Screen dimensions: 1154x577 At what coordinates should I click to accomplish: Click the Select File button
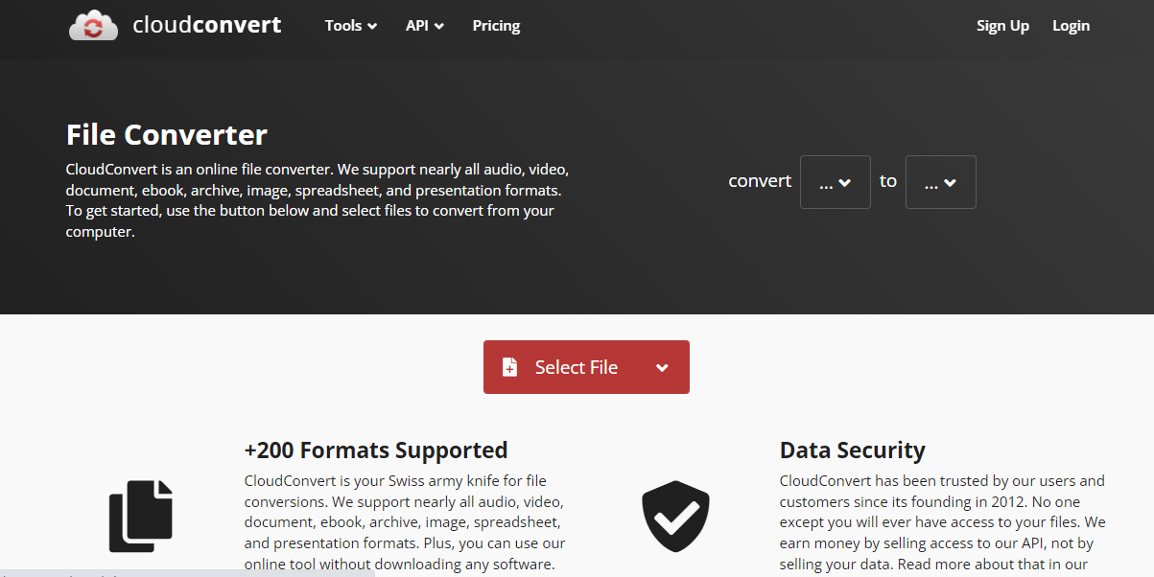pos(586,367)
